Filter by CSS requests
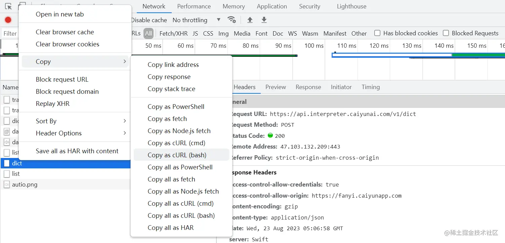Viewport: 505px width, 243px height. click(208, 33)
